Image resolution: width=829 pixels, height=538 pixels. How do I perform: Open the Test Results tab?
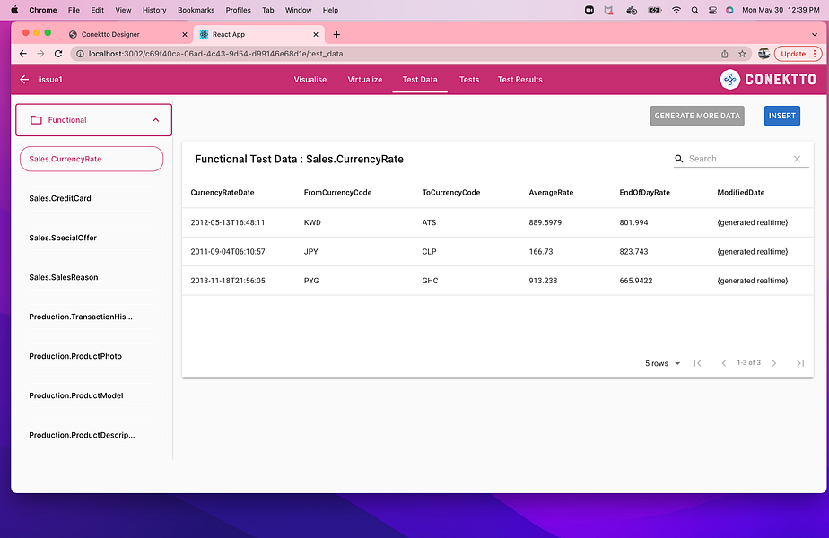pyautogui.click(x=520, y=79)
